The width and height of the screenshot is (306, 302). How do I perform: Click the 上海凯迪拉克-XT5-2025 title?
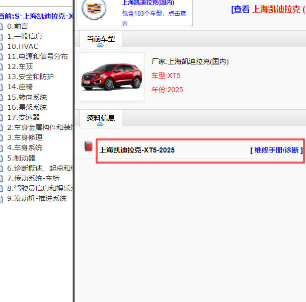point(137,150)
